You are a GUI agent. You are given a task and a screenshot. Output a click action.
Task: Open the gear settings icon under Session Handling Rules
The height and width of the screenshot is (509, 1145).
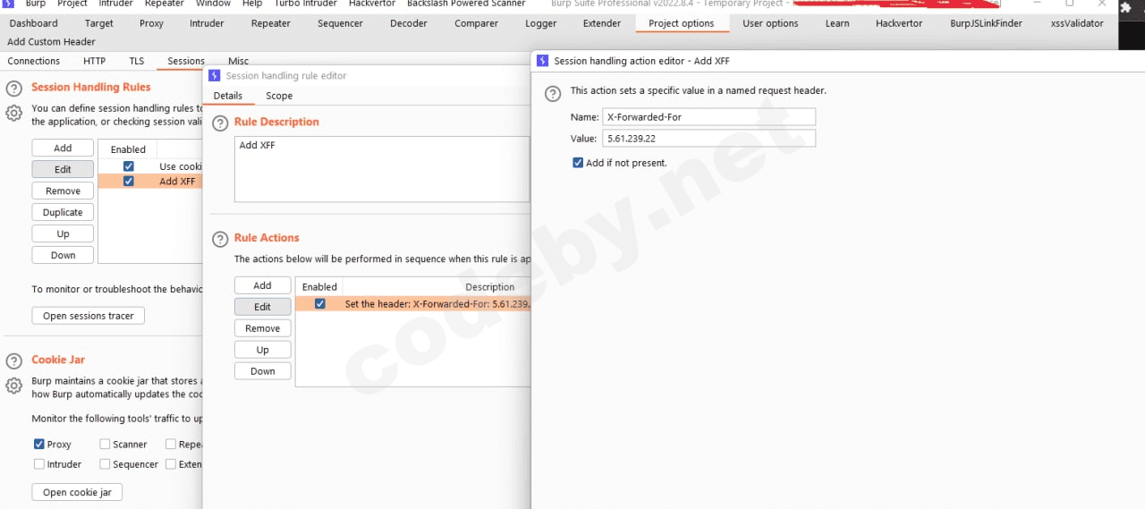tap(14, 114)
